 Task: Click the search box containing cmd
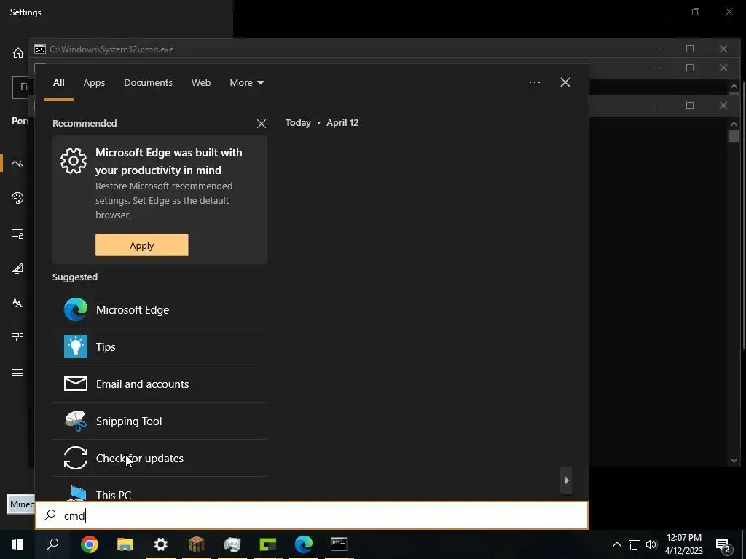312,515
